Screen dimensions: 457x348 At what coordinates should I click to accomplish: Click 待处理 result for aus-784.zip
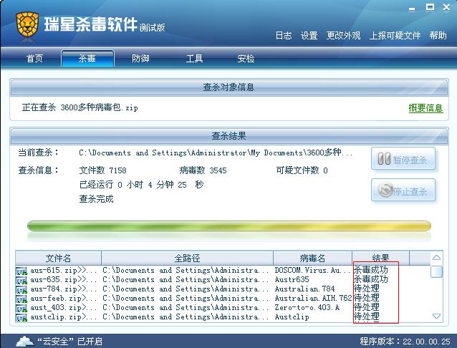coord(366,289)
